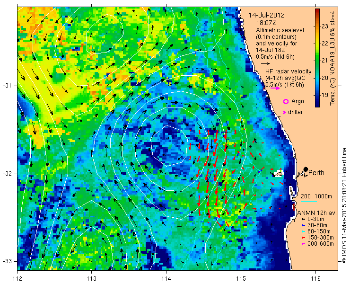Screen dimensions: 350x284
Task: Click the "ANMN 12h av." legend heading
Action: 317,213
